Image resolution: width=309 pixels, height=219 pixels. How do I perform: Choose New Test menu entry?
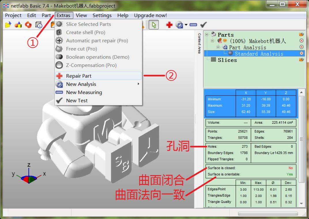[x=98, y=100]
